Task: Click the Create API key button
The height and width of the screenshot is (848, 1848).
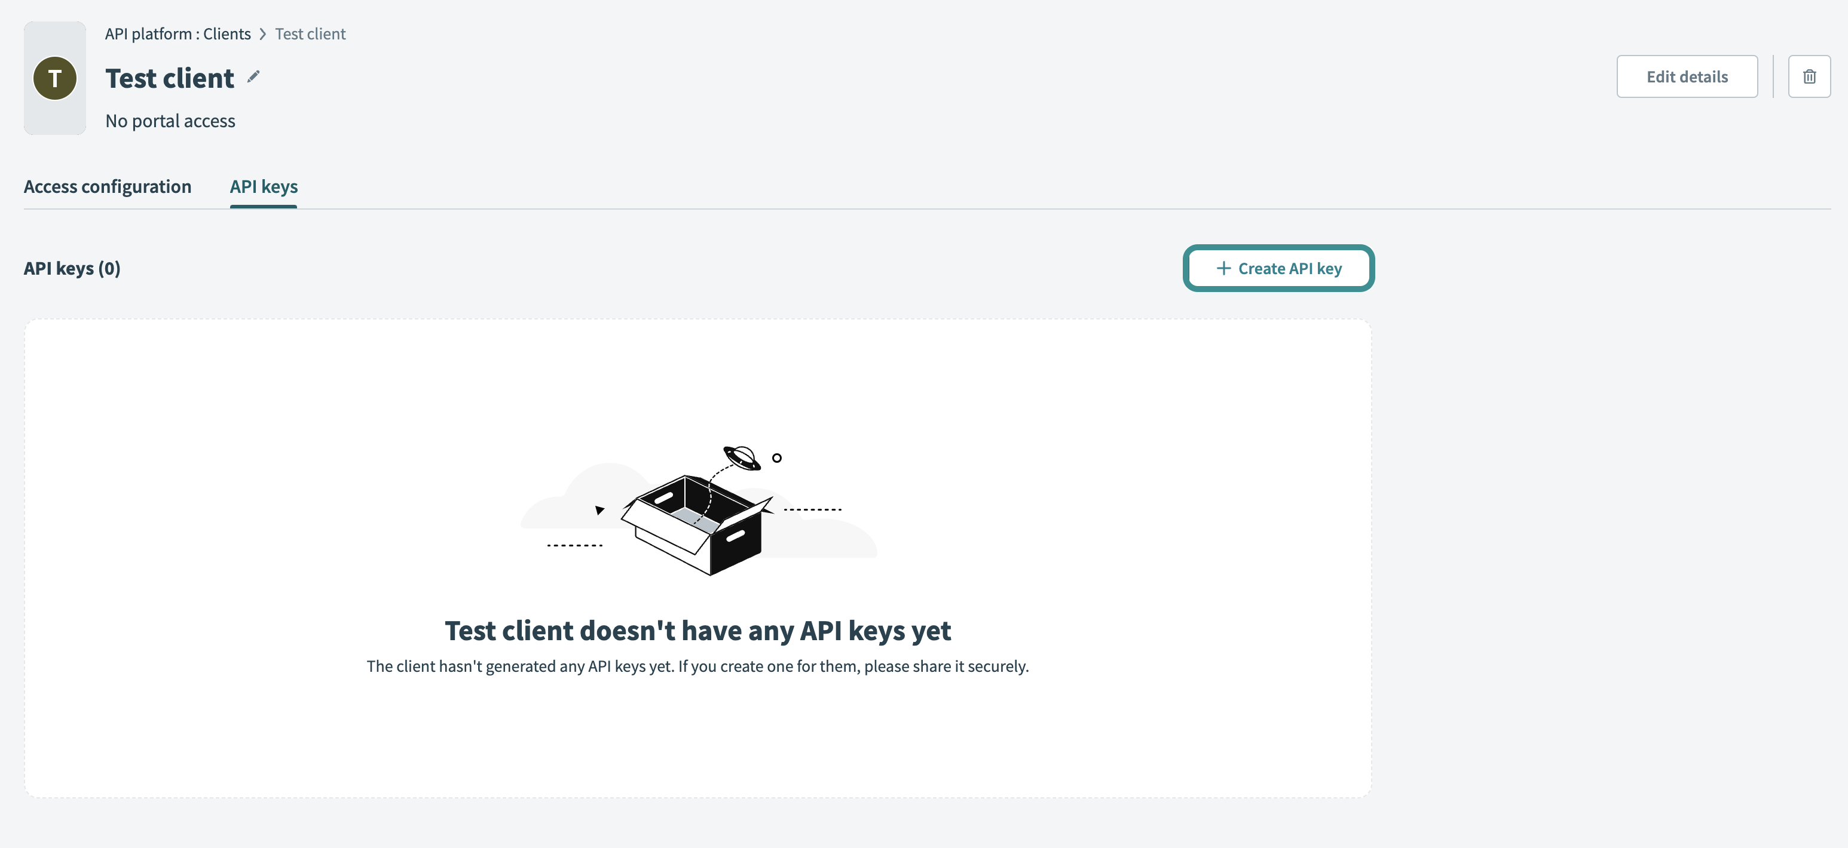Action: tap(1279, 268)
